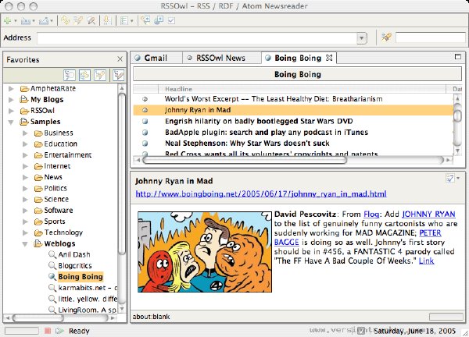Expand the RSSOwl folder
The width and height of the screenshot is (469, 337).
click(x=11, y=111)
